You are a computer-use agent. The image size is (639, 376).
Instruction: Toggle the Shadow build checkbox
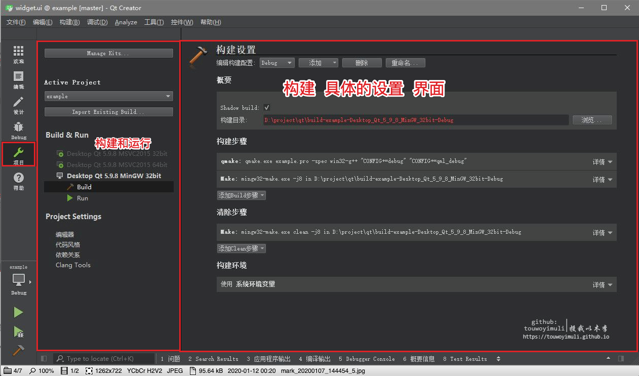tap(267, 108)
